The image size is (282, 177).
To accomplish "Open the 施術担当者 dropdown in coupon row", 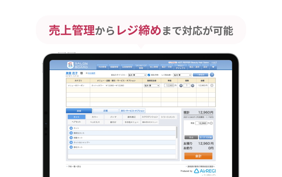I will (x=152, y=86).
